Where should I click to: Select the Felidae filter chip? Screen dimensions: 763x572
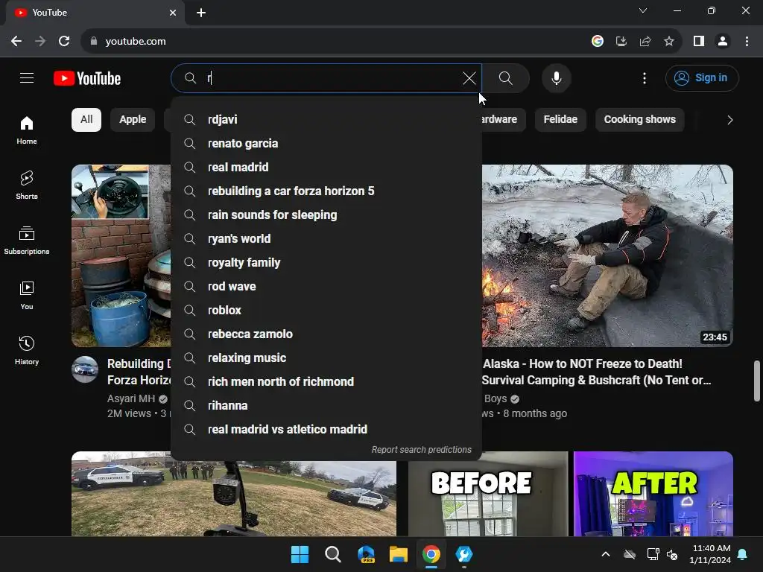click(x=560, y=120)
